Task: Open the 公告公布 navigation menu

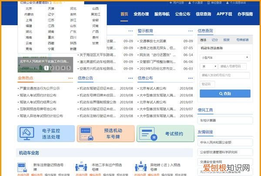Action: coord(183,14)
